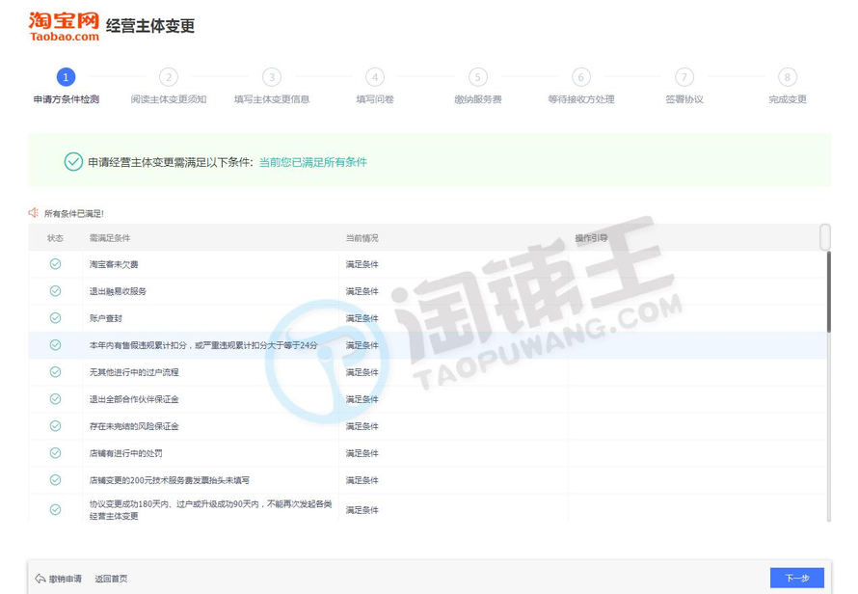The image size is (858, 594).
Task: Go to step 4 填写问卷
Action: point(375,77)
